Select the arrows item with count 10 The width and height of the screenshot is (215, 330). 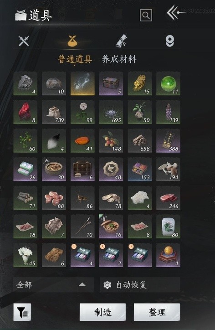point(82,227)
